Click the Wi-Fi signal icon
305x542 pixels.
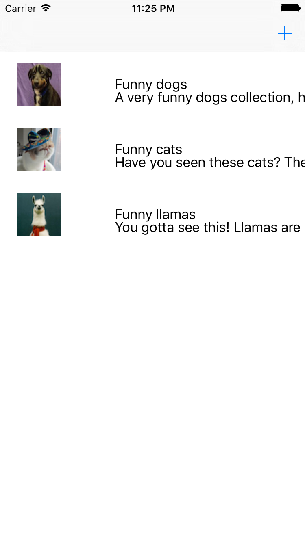tap(46, 9)
